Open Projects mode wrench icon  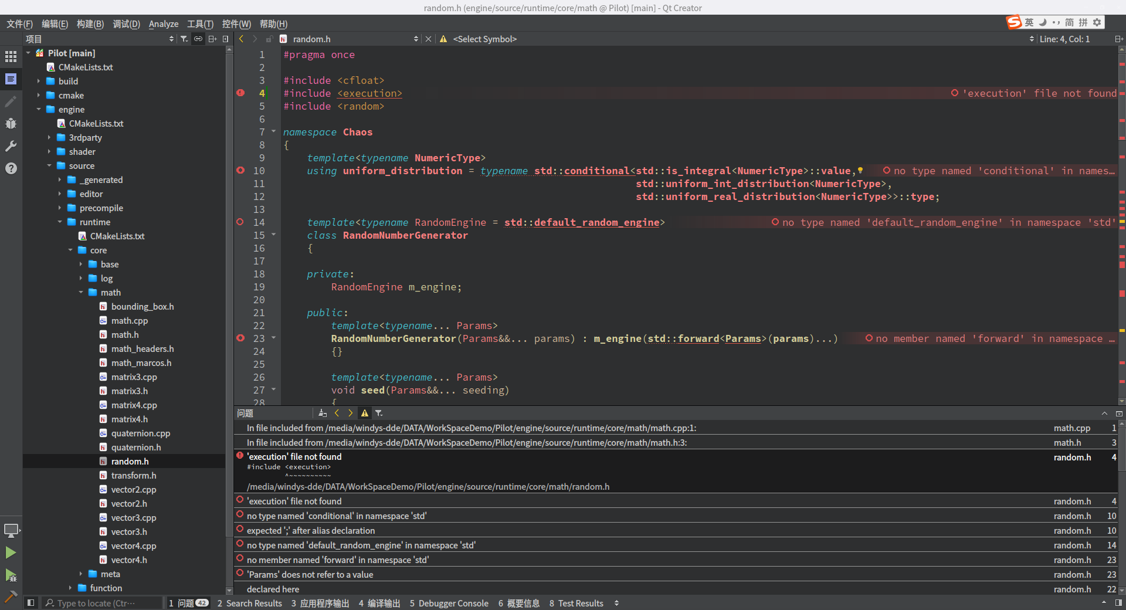tap(11, 146)
